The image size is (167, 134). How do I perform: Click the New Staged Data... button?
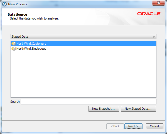[138, 109]
